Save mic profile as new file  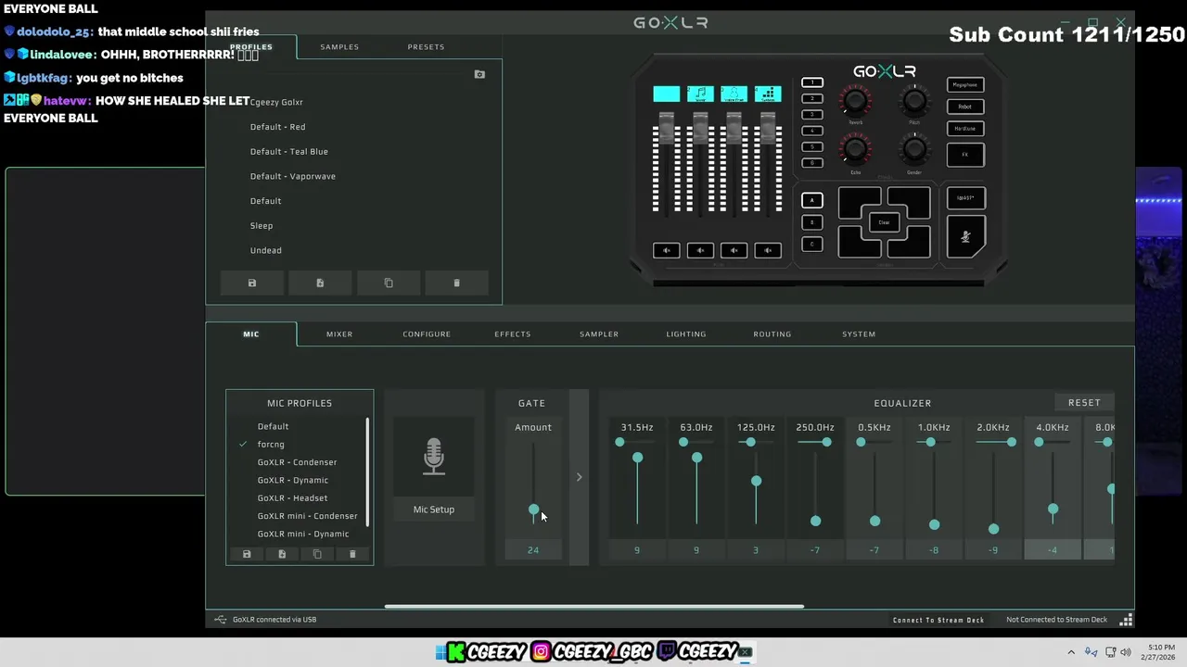point(282,554)
